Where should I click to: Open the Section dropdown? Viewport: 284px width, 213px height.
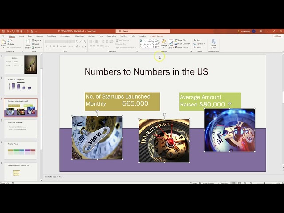36,47
